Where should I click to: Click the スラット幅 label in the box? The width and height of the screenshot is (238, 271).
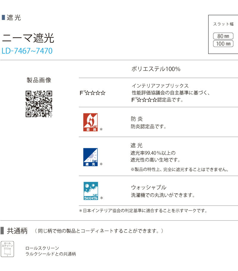tap(223, 24)
